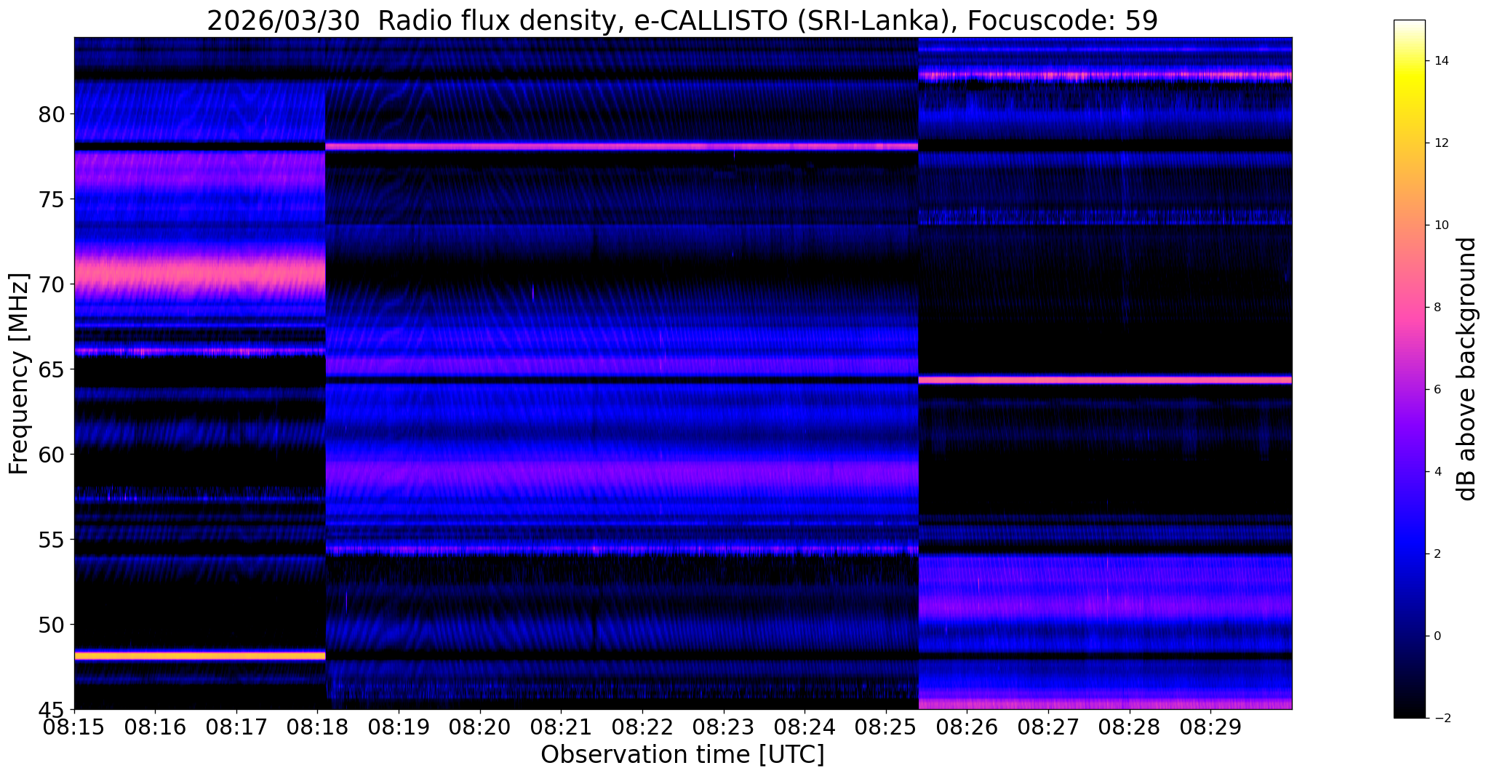The height and width of the screenshot is (776, 1489).
Task: Click the 08:28 time tick label
Action: click(x=1130, y=726)
